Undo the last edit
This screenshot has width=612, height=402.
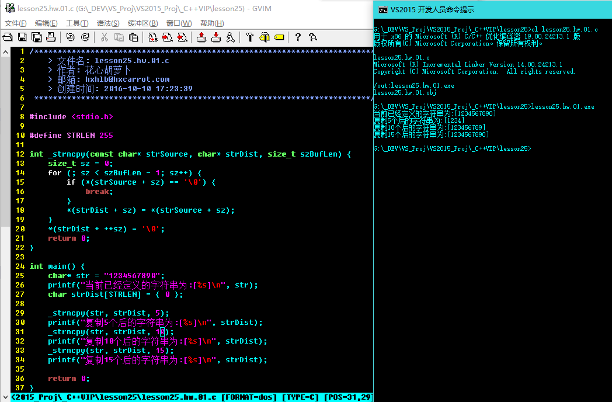(70, 37)
